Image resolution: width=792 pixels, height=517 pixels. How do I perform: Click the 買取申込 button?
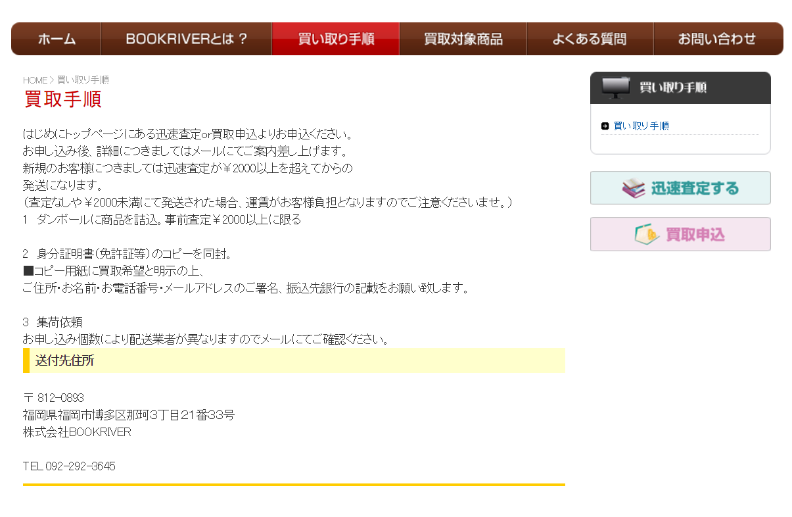(680, 234)
